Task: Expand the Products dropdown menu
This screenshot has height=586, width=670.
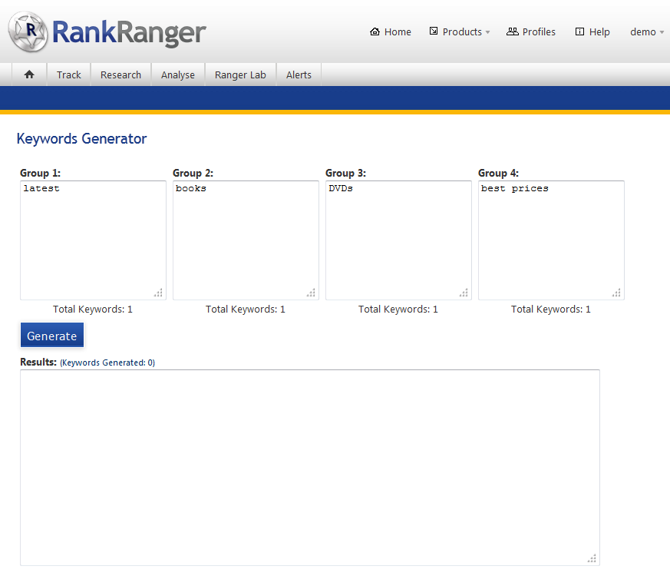Action: tap(460, 31)
